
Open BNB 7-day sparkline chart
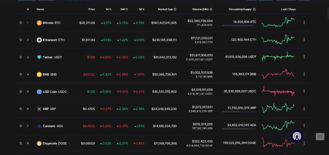point(278,74)
